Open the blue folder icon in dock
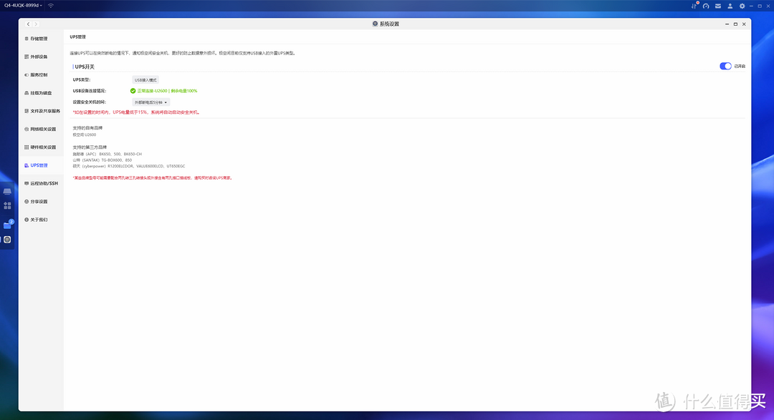 click(7, 225)
